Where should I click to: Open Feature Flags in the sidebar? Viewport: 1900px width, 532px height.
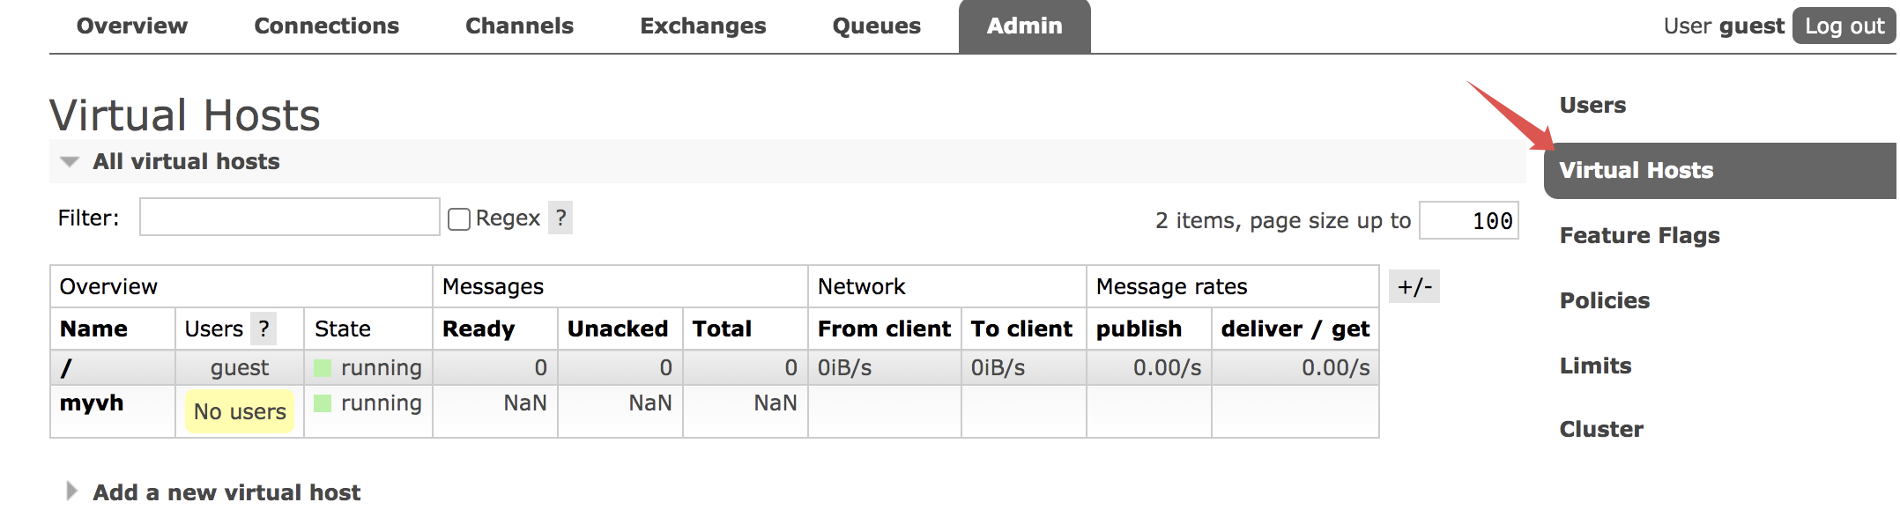coord(1639,235)
